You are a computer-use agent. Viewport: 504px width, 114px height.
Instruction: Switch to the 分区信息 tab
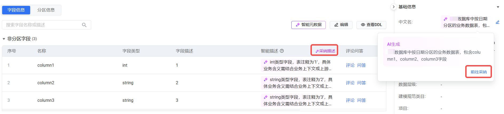[46, 10]
